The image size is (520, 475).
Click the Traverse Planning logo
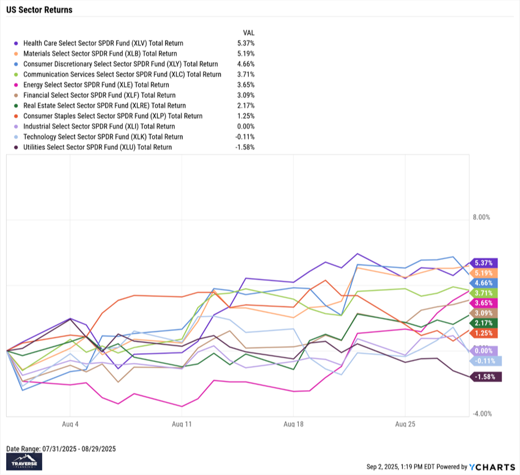point(23,462)
